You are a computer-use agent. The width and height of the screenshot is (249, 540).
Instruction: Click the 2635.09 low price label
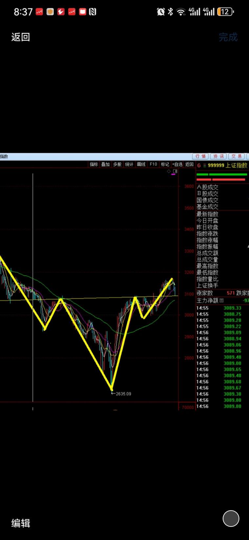pos(124,394)
